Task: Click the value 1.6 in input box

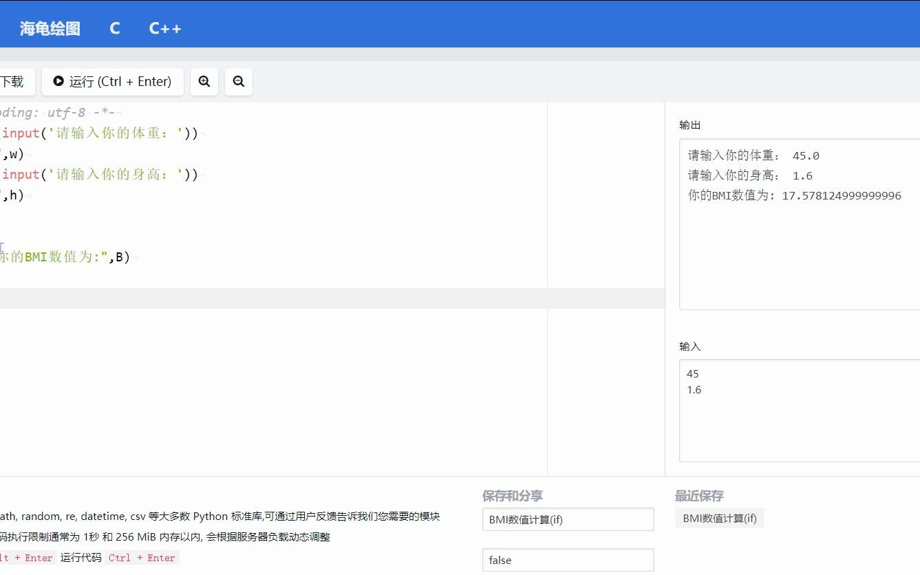Action: (x=694, y=390)
